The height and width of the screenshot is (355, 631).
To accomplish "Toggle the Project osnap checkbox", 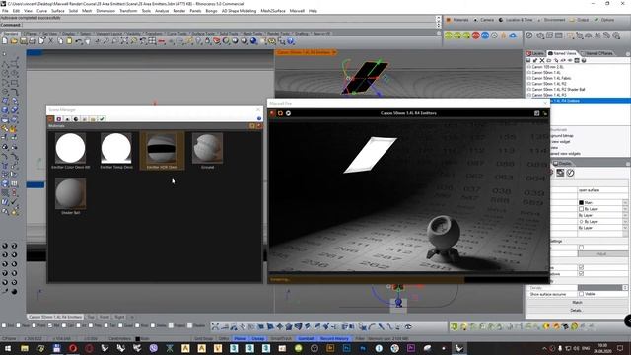I will click(171, 326).
